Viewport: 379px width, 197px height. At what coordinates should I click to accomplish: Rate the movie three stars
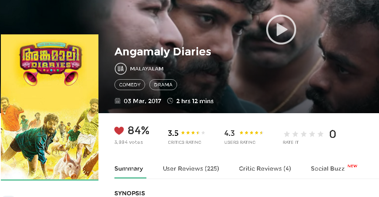pos(304,134)
